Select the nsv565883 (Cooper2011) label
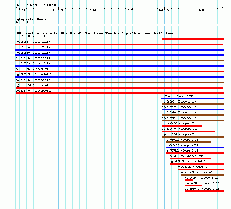This screenshot has width=231, height=209. pyautogui.click(x=33, y=42)
